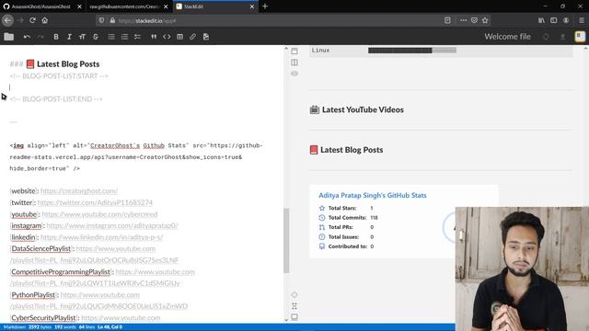Click the Latest YouTube Videos preview heading
This screenshot has width=589, height=331.
point(363,109)
